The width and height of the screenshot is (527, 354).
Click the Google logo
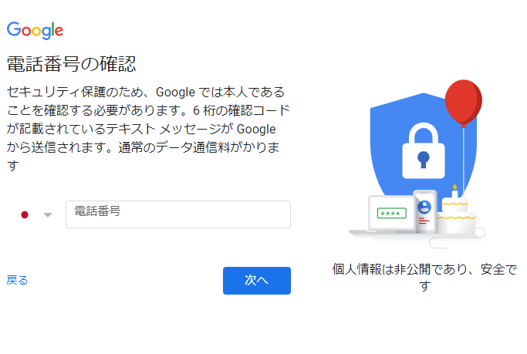(35, 31)
